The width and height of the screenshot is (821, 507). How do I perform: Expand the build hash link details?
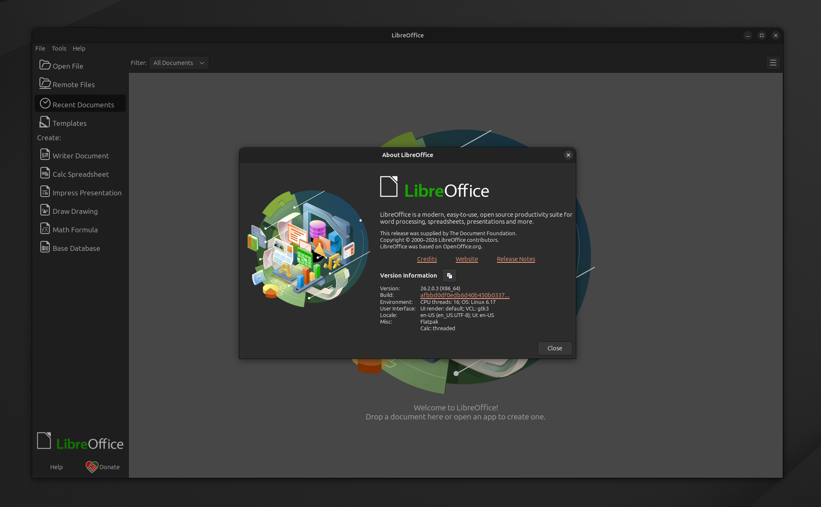point(464,295)
